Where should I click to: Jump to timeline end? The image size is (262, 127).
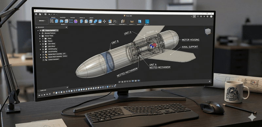[x=50, y=94]
